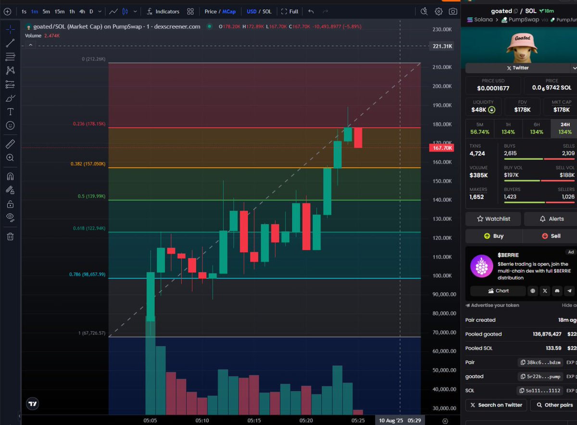
Task: Open chart settings gear
Action: (439, 12)
